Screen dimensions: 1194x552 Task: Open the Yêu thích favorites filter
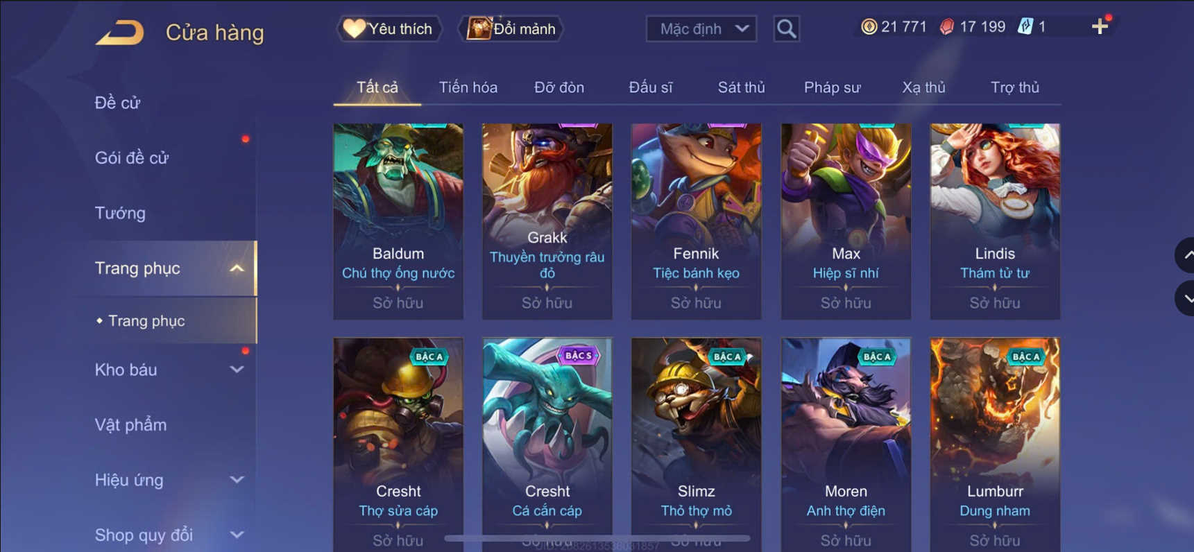pos(389,28)
